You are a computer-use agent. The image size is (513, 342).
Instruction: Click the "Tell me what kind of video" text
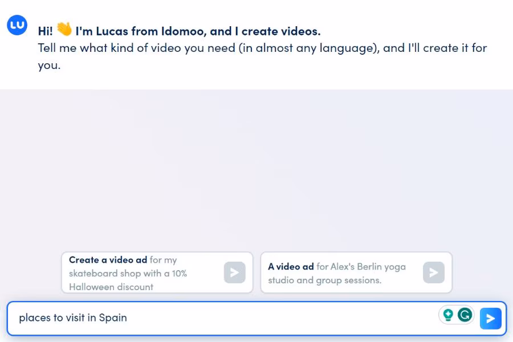pos(137,48)
